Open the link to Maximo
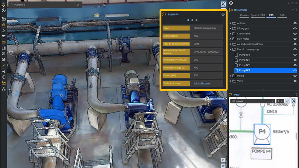Screen dimensions: 299x168 (x=202, y=83)
